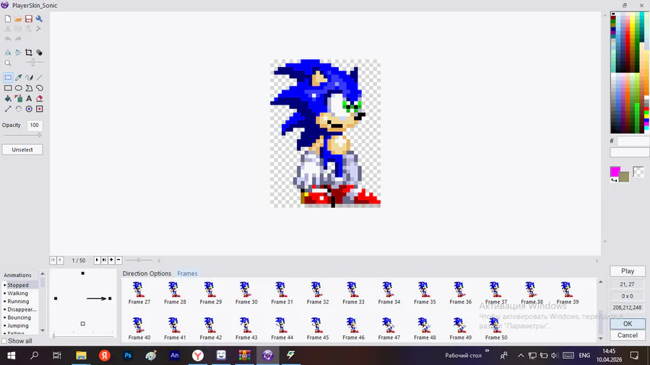Select the Frame 27 thumbnail
Image resolution: width=650 pixels, height=365 pixels.
(x=139, y=293)
